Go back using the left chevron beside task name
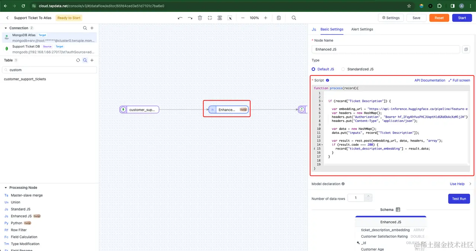The image size is (476, 251). click(x=7, y=18)
